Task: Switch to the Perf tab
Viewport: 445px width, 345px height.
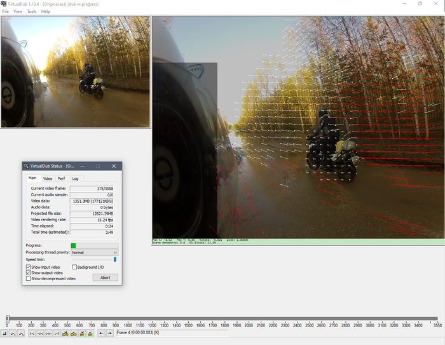Action: [x=62, y=179]
